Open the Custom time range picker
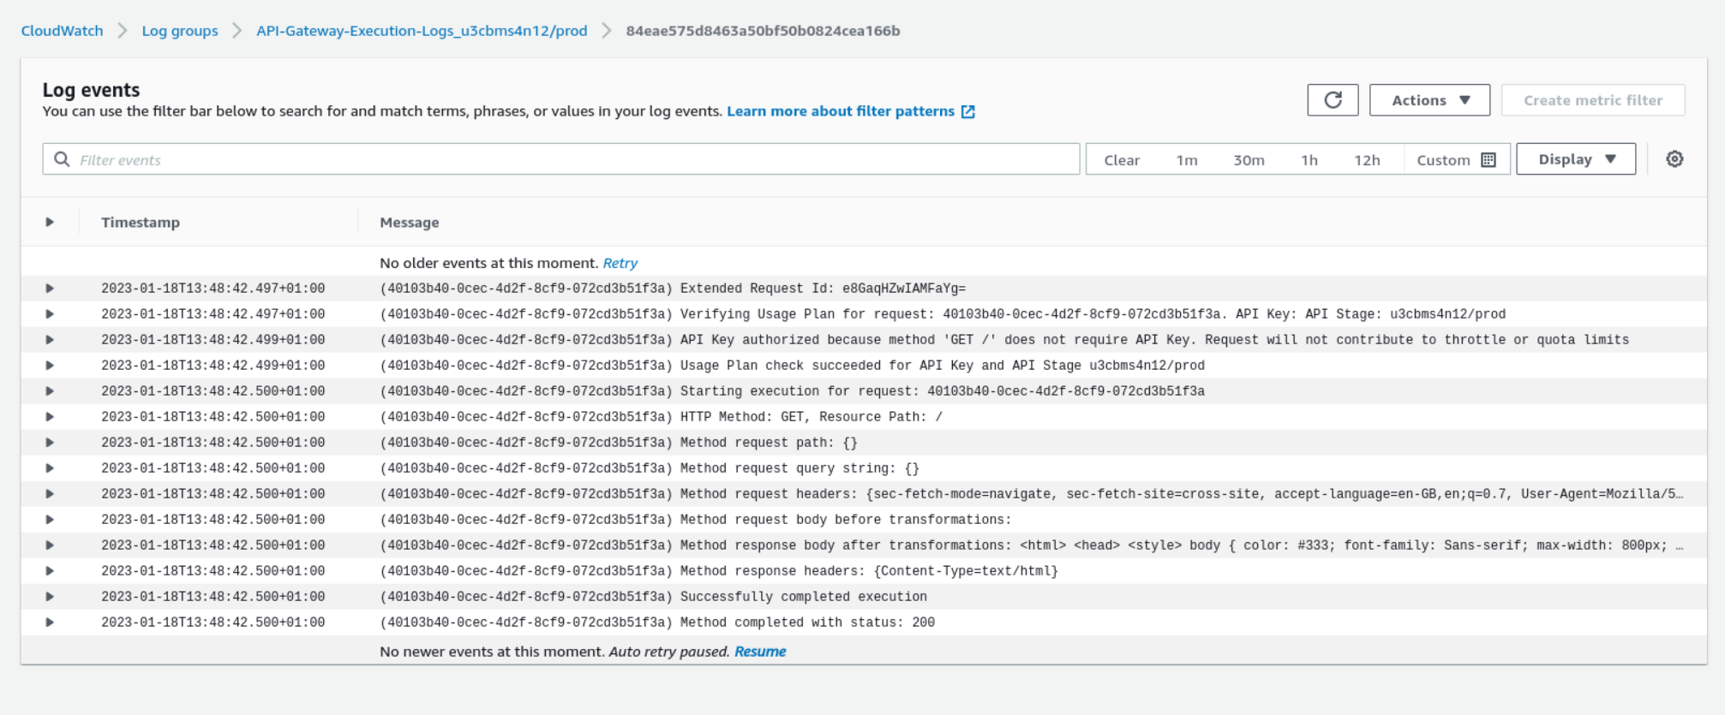Image resolution: width=1725 pixels, height=715 pixels. click(1456, 160)
